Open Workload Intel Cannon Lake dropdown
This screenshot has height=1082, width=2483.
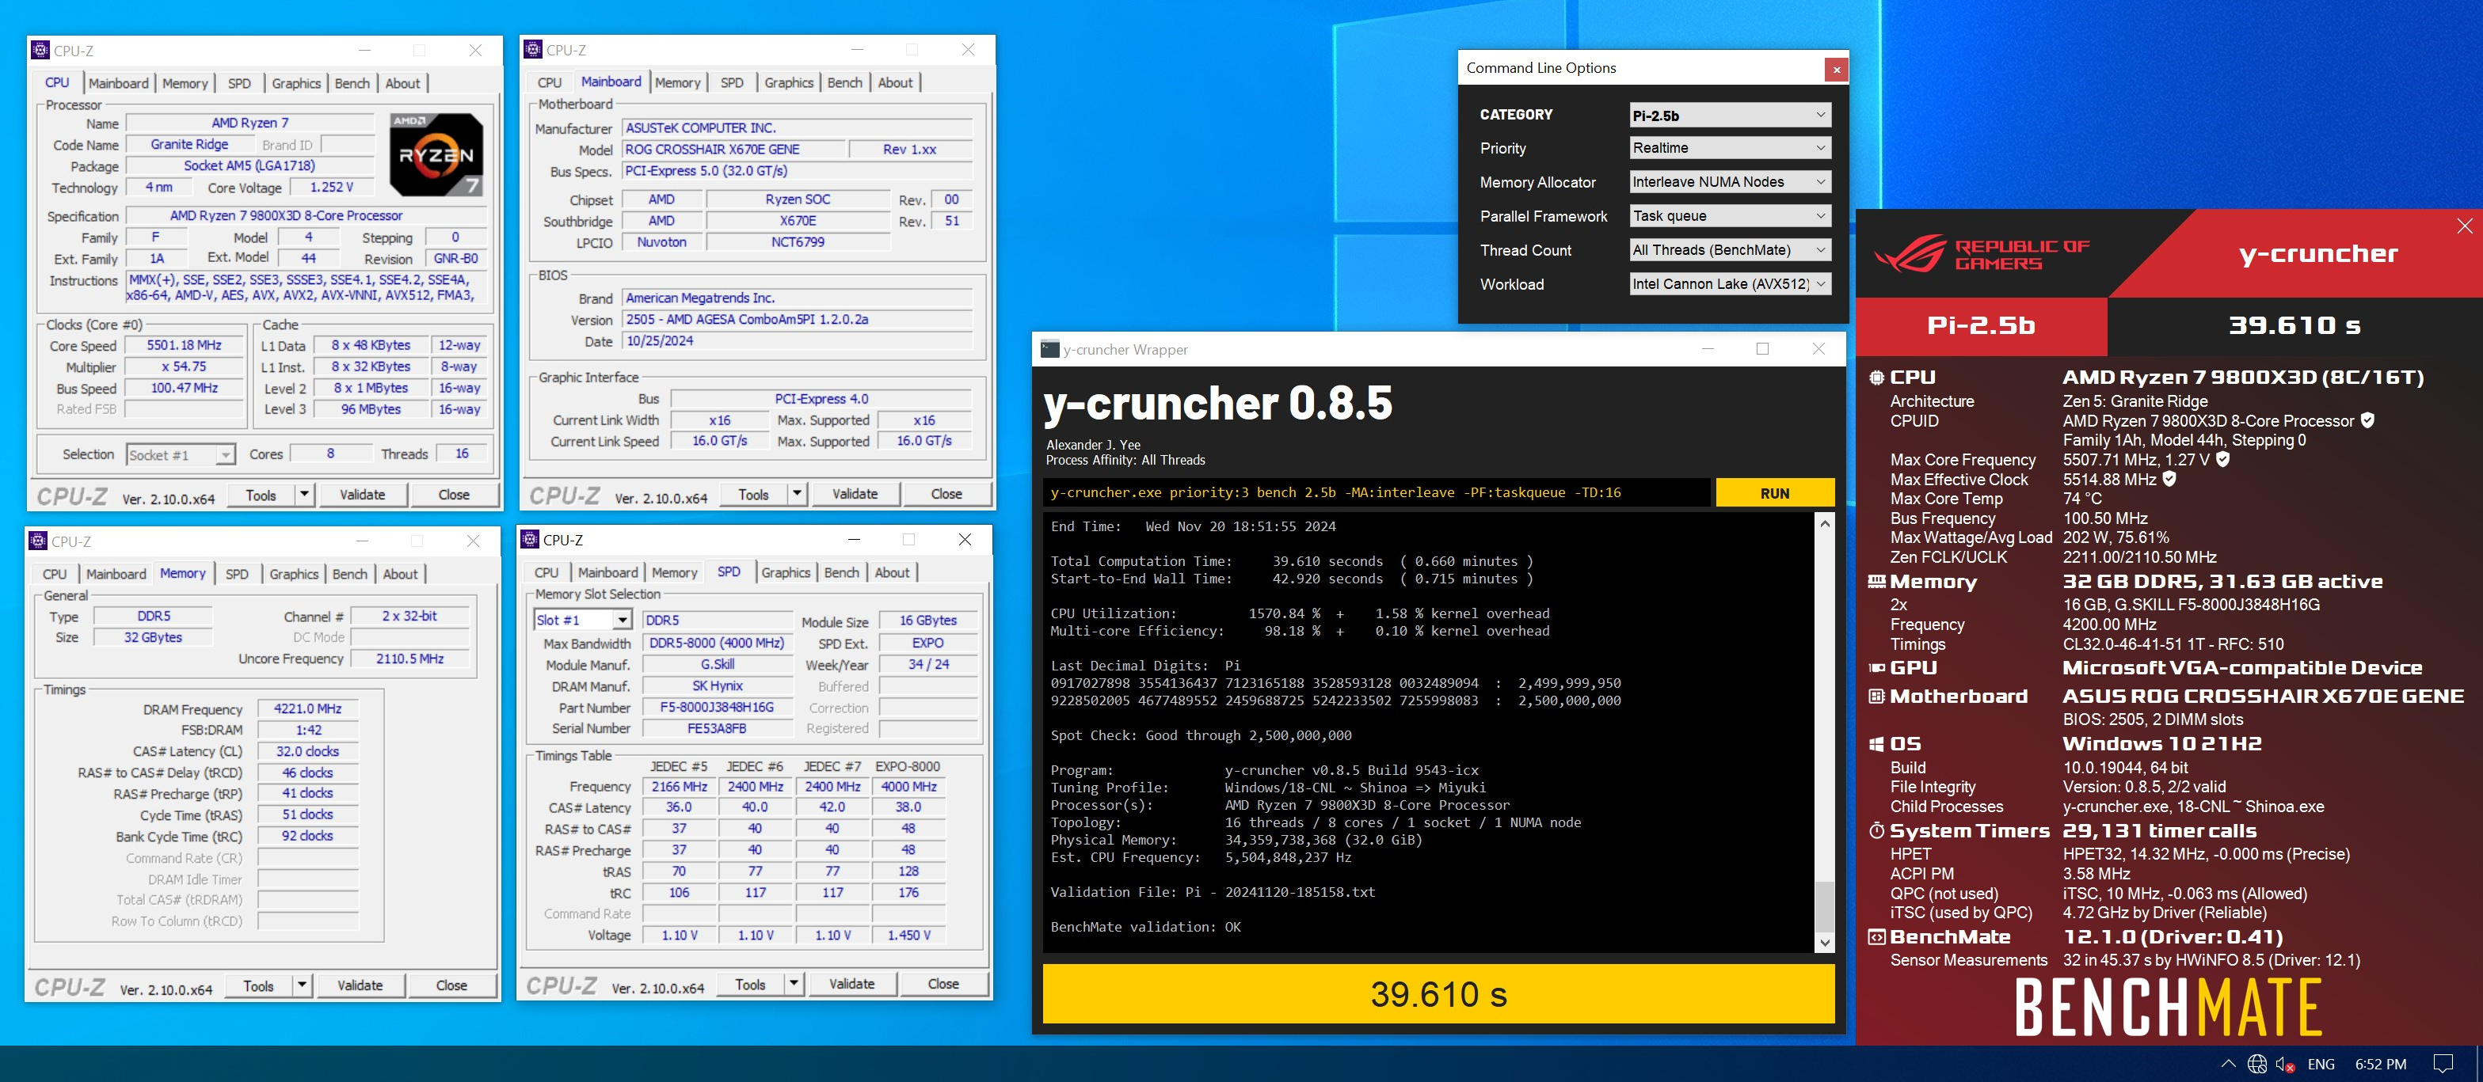pyautogui.click(x=1729, y=283)
